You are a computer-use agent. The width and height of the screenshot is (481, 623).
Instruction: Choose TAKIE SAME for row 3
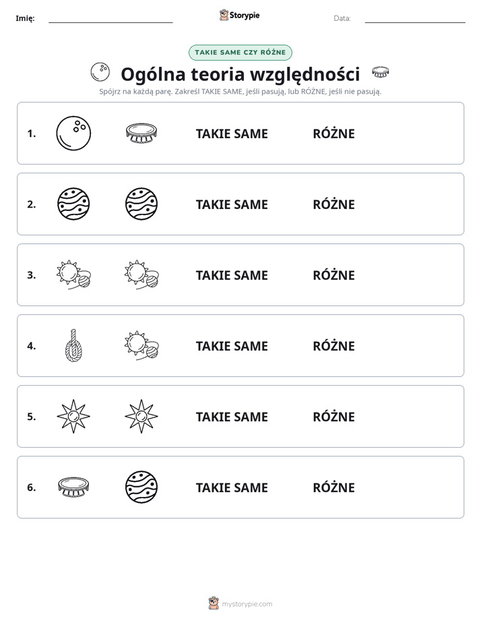click(x=232, y=275)
